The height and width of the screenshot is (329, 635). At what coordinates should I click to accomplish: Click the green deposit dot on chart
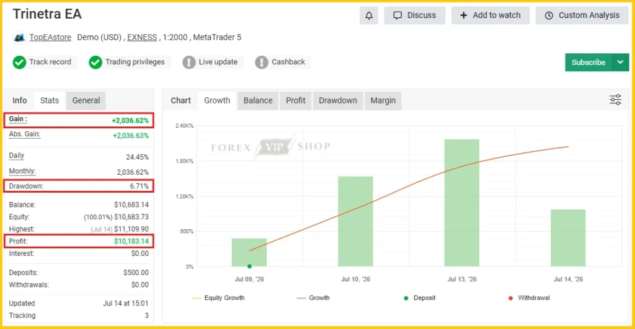249,266
